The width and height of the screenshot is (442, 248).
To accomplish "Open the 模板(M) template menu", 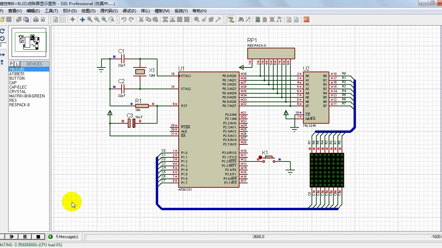I will [x=162, y=11].
